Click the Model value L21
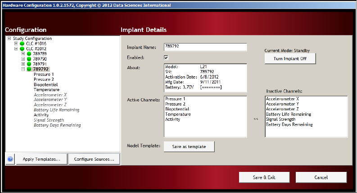357x193 pixels. 203,67
